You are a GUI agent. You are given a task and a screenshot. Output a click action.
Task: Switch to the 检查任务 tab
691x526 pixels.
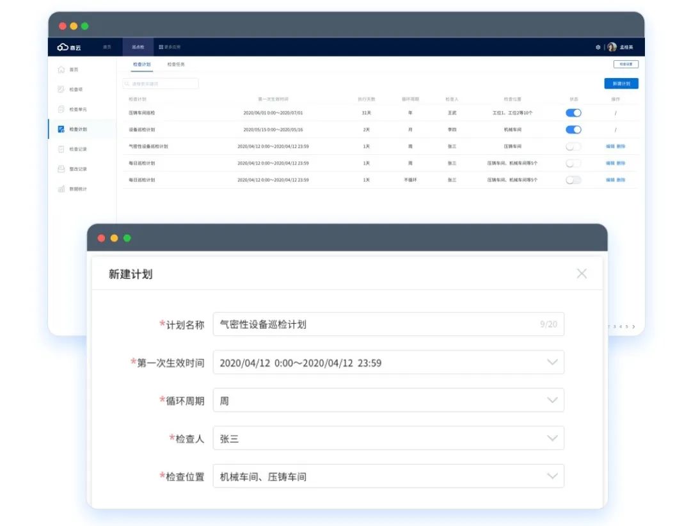point(175,65)
